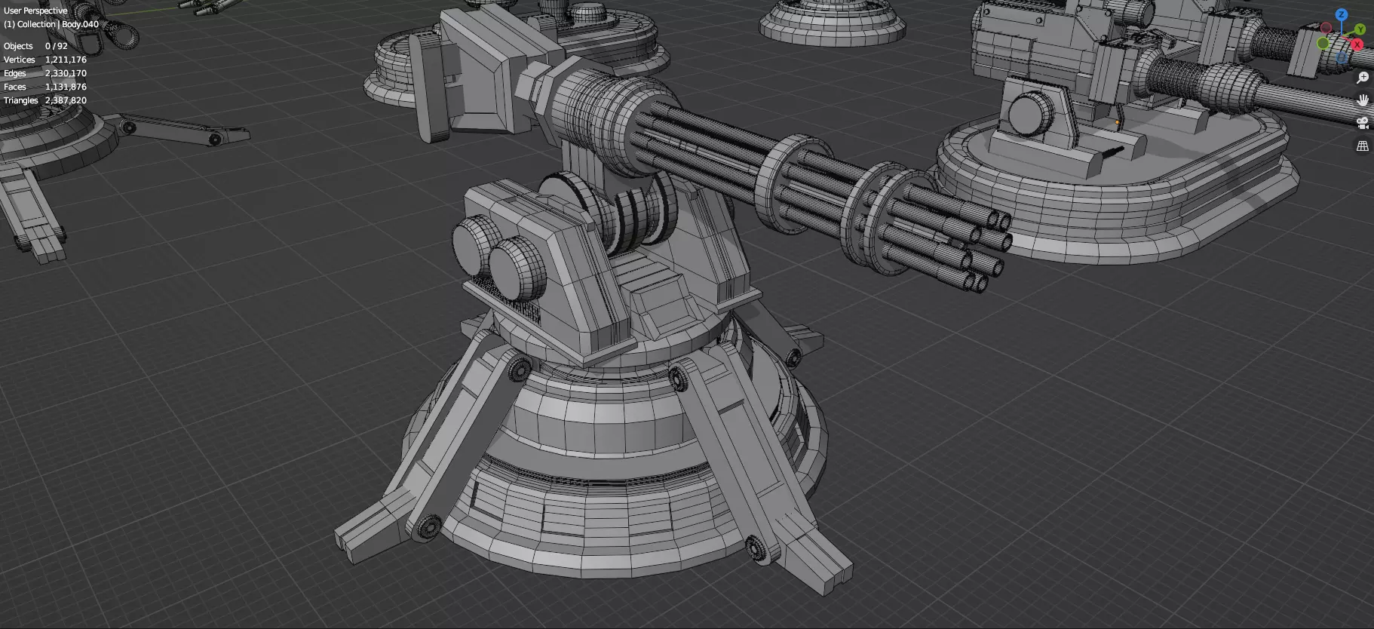Viewport: 1374px width, 629px height.
Task: Toggle the camera view icon
Action: (1363, 123)
